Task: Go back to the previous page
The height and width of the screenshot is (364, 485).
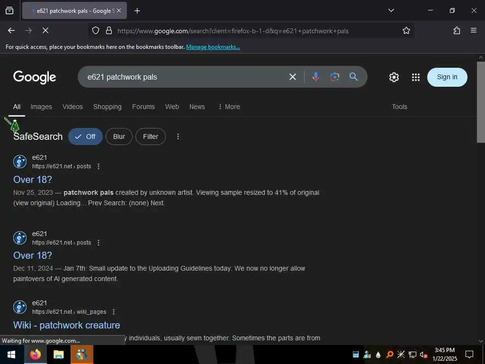Action: click(11, 30)
